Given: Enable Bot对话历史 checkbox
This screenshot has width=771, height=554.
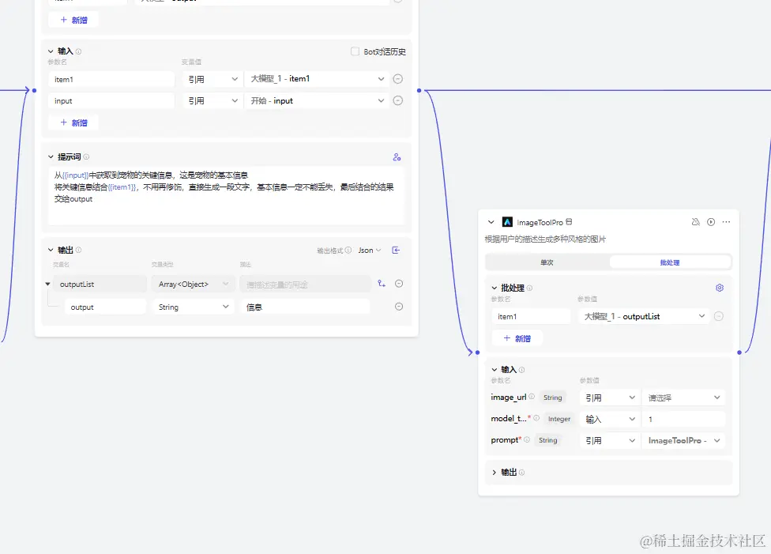Looking at the screenshot, I should point(355,51).
